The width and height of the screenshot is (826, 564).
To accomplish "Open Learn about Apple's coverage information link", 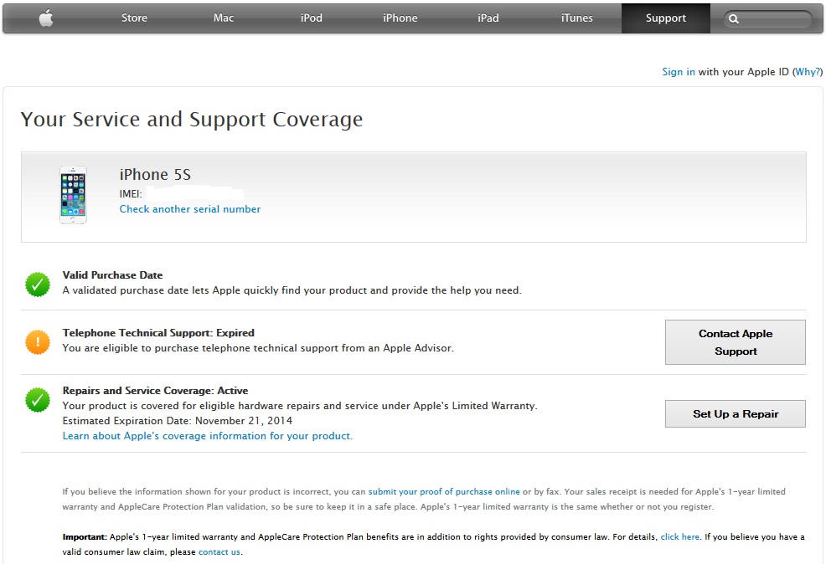I will tap(208, 436).
